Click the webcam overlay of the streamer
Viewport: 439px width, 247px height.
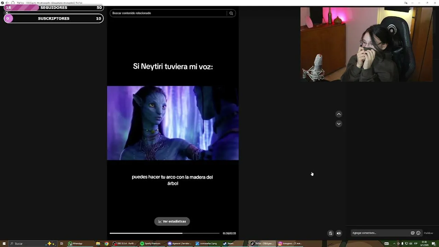(367, 45)
